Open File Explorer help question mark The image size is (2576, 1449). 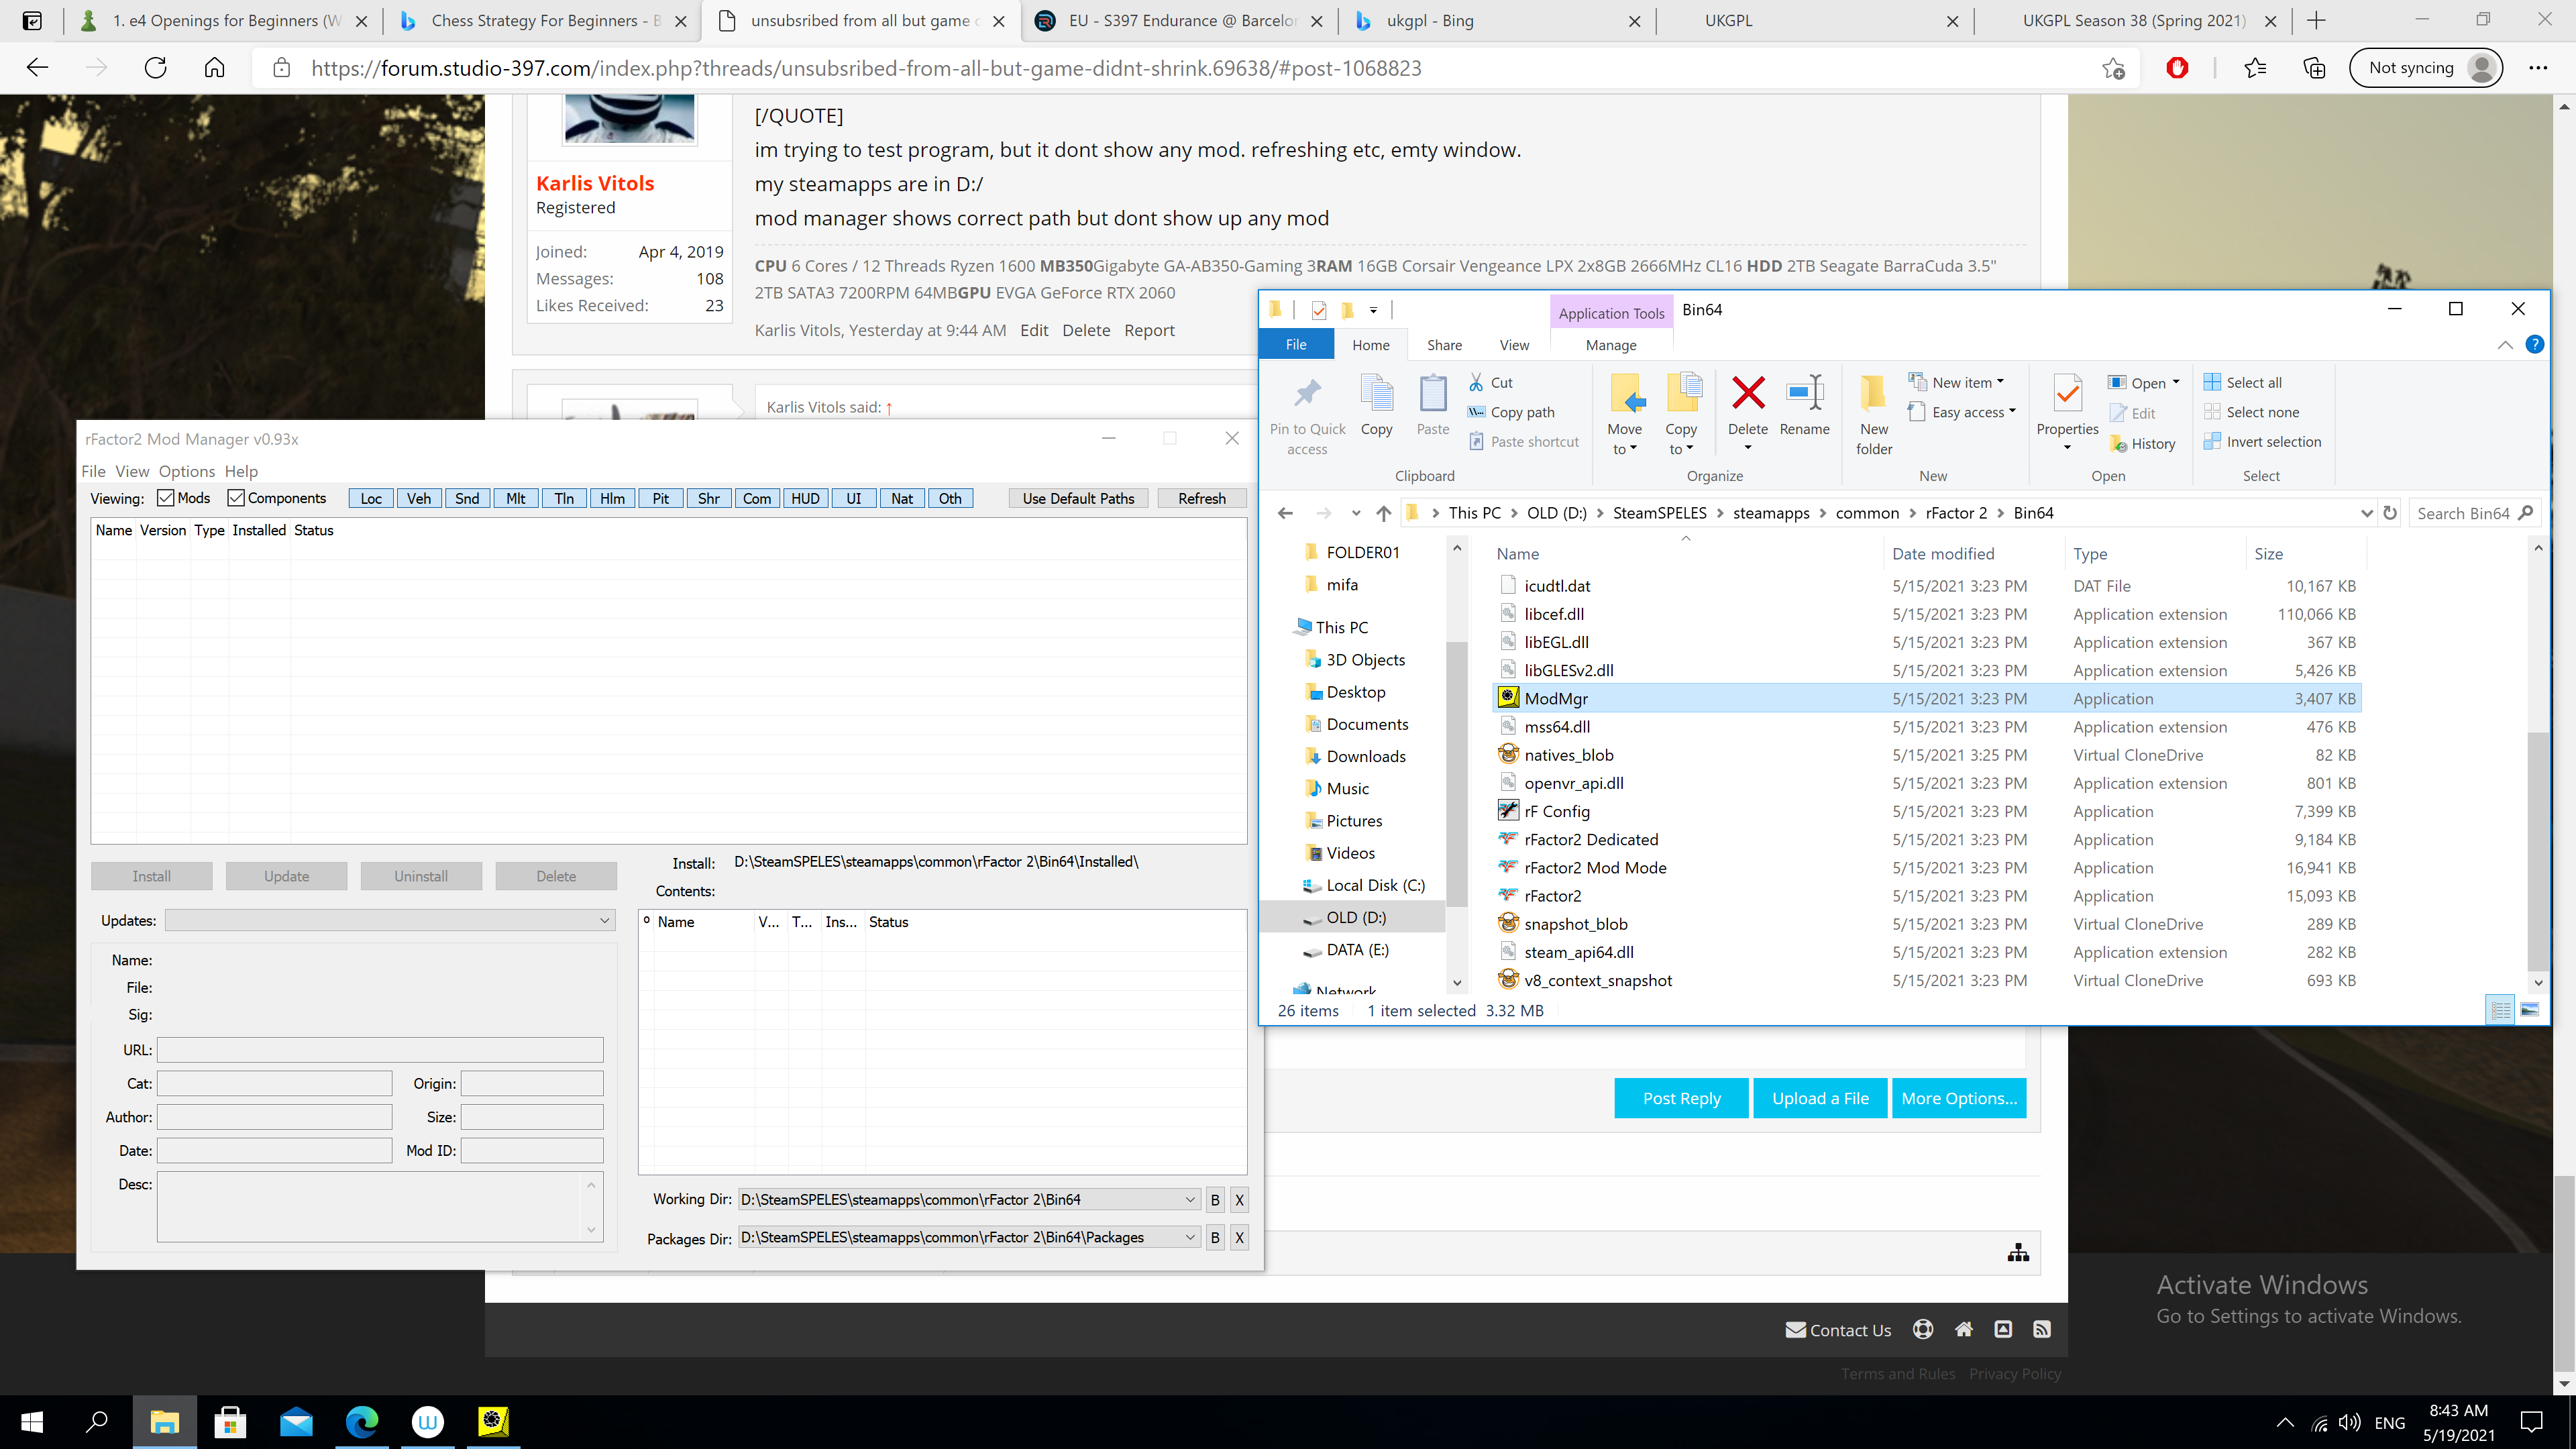[x=2534, y=344]
